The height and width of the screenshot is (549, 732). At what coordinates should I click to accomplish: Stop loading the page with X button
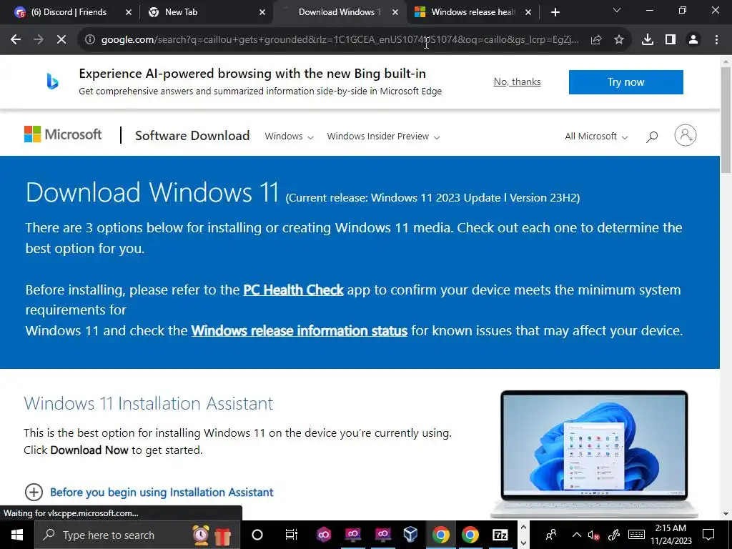[x=61, y=40]
